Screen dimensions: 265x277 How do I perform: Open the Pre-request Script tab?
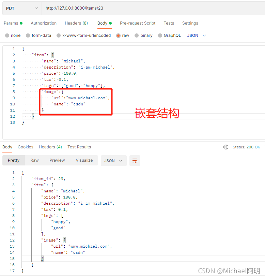pyautogui.click(x=138, y=23)
